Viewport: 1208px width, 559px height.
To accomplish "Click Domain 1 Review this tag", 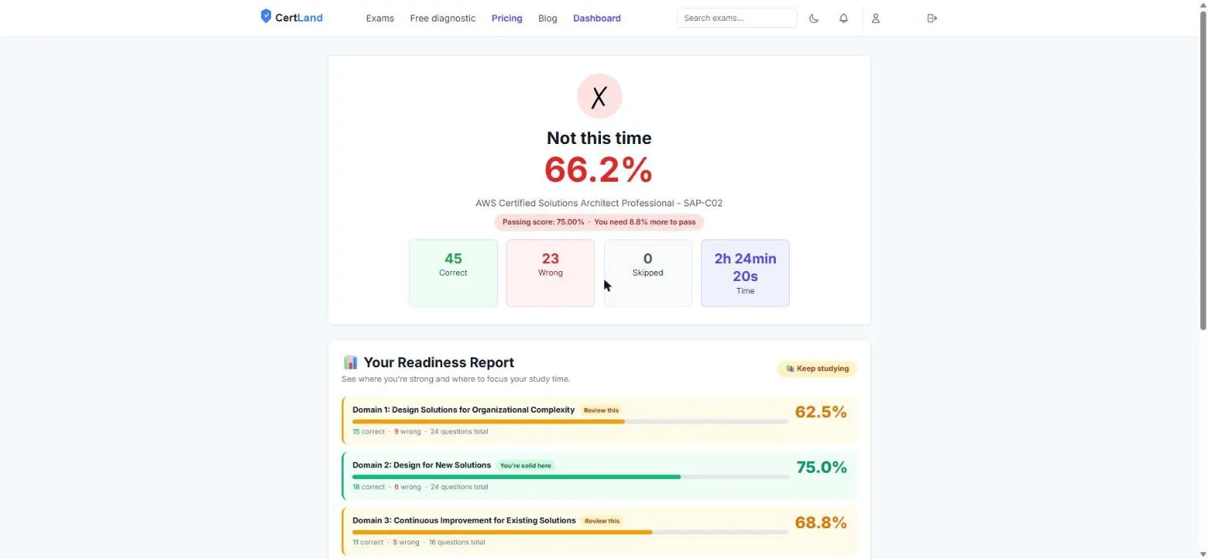I will click(601, 410).
